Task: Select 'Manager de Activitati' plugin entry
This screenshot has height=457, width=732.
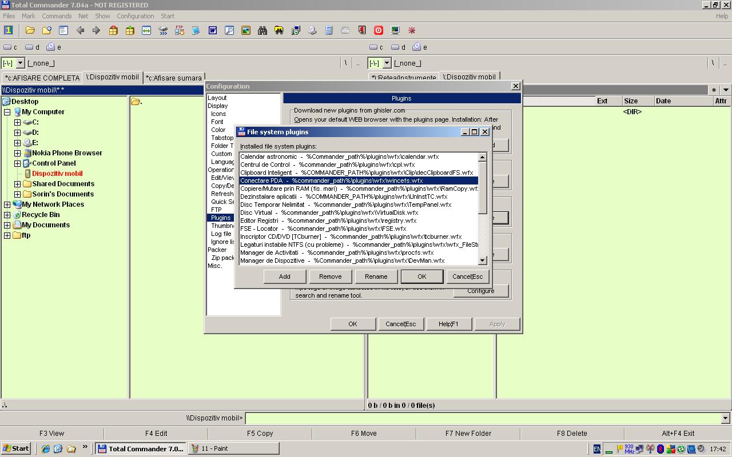Action: 359,252
